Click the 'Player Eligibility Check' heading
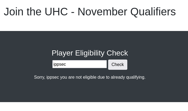This screenshot has width=188, height=111. 90,53
